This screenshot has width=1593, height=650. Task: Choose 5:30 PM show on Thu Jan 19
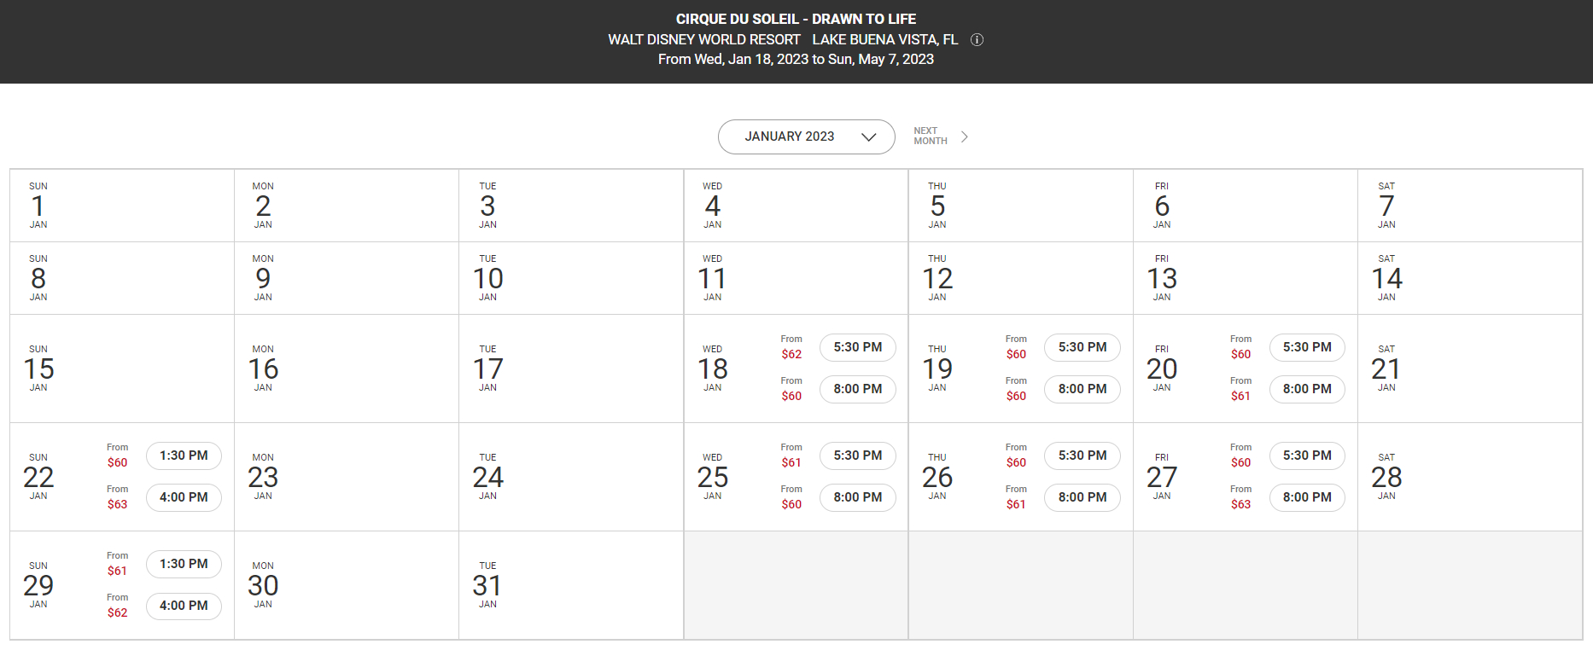click(x=1082, y=347)
